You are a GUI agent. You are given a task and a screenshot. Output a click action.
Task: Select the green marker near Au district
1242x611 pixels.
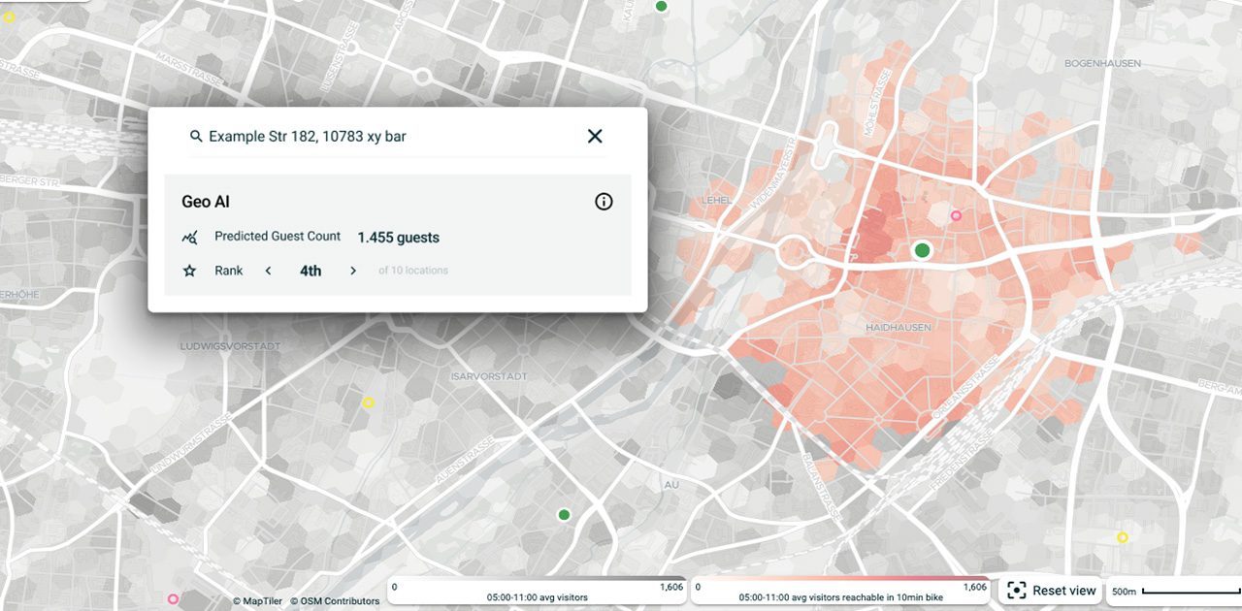point(564,514)
